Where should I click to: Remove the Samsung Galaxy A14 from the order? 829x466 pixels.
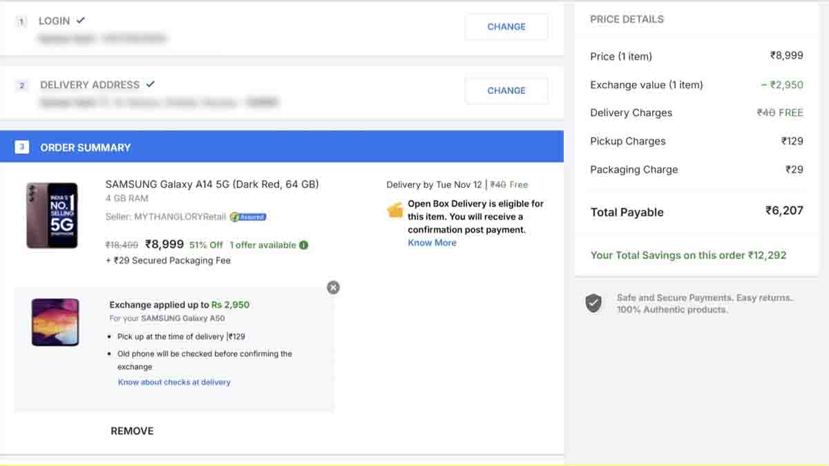point(132,431)
